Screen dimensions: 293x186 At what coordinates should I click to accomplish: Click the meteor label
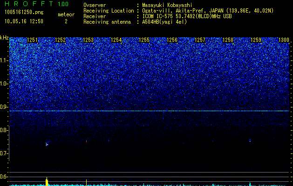point(66,14)
